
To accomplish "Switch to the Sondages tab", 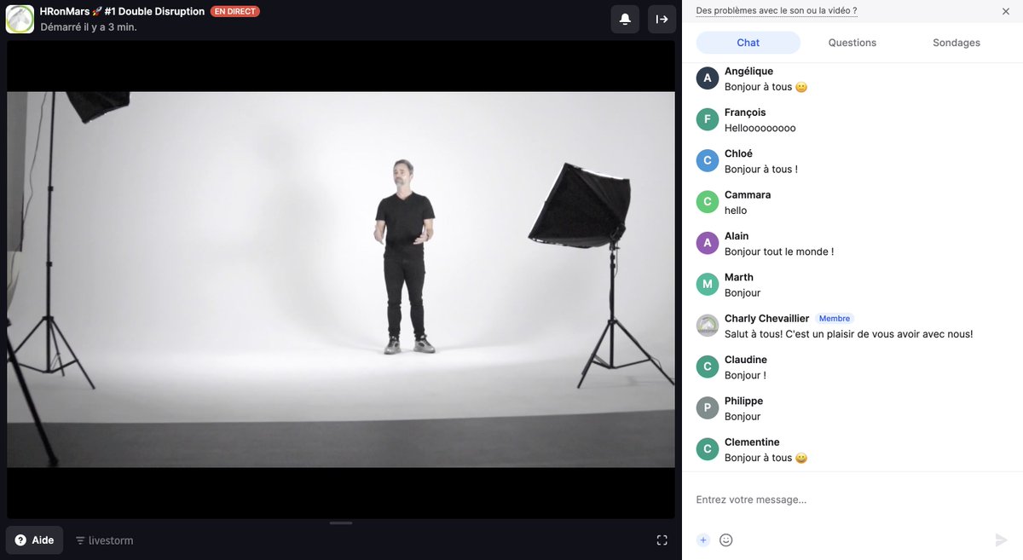I will [x=956, y=42].
